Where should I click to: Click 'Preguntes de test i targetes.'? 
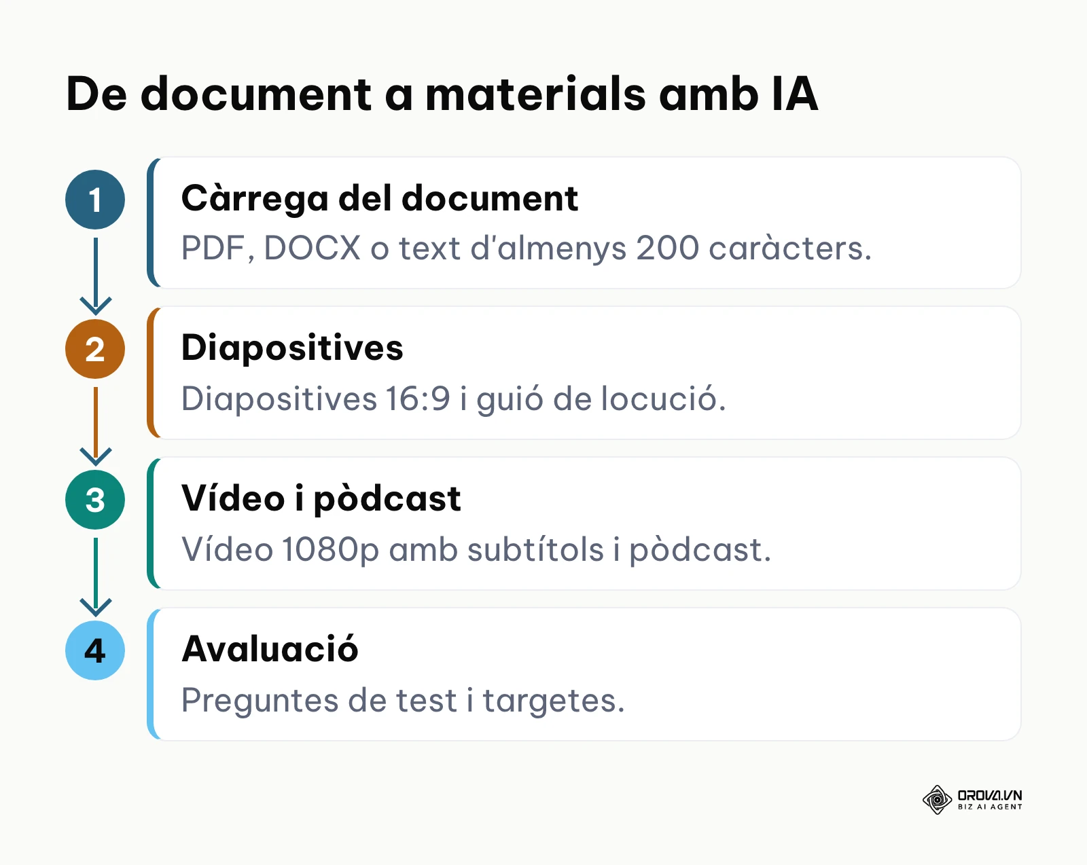click(x=403, y=701)
